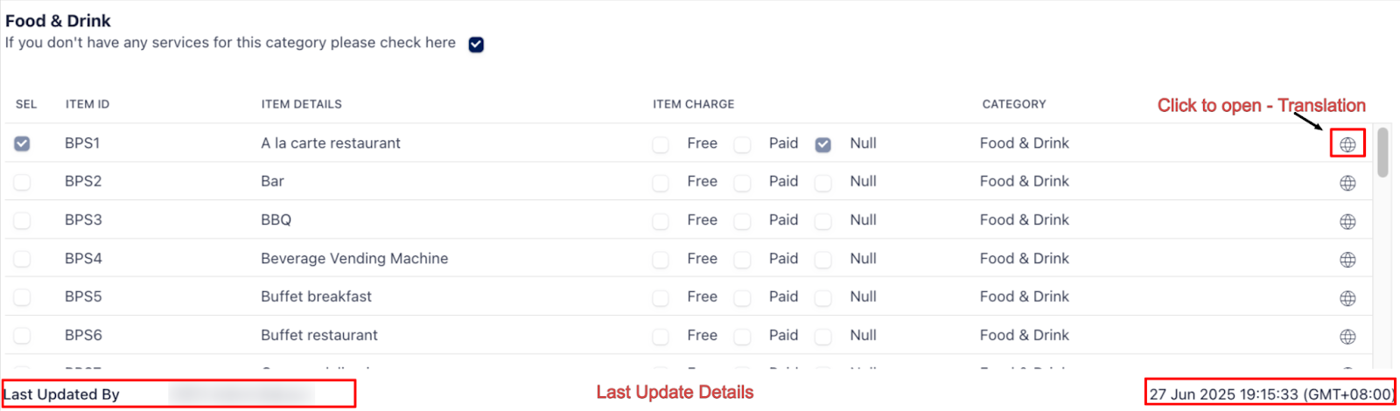This screenshot has width=1400, height=411.
Task: Click globe icon for Buffet breakfast row
Action: coord(1347,298)
